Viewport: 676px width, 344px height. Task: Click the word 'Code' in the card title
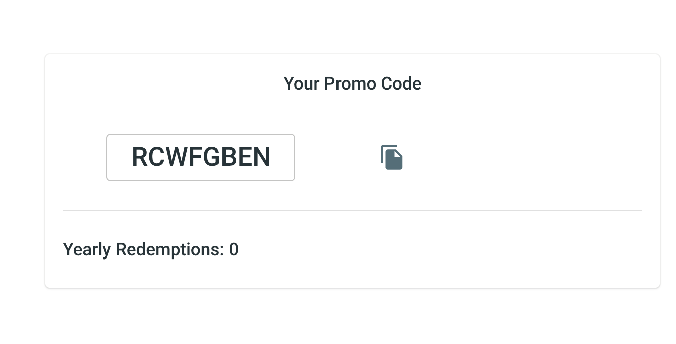pyautogui.click(x=401, y=83)
